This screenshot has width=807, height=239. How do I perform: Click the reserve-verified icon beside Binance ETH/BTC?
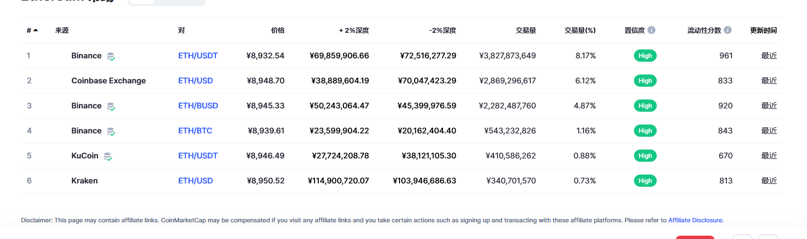111,131
